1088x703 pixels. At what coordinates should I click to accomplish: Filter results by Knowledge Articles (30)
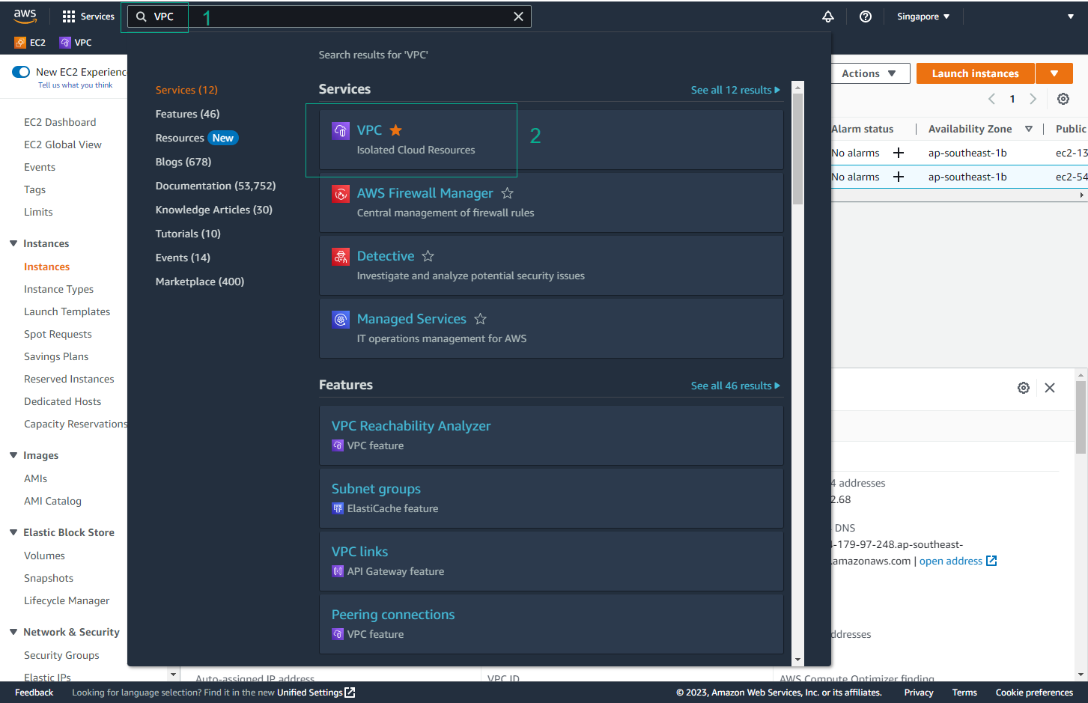click(x=214, y=210)
